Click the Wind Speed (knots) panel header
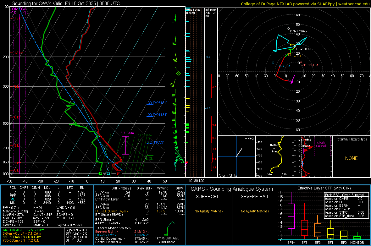Image resolution: width=371 pixels, height=246 pixels. [193, 11]
